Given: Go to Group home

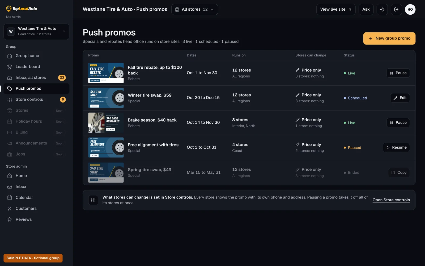Looking at the screenshot, I should 36,56.
